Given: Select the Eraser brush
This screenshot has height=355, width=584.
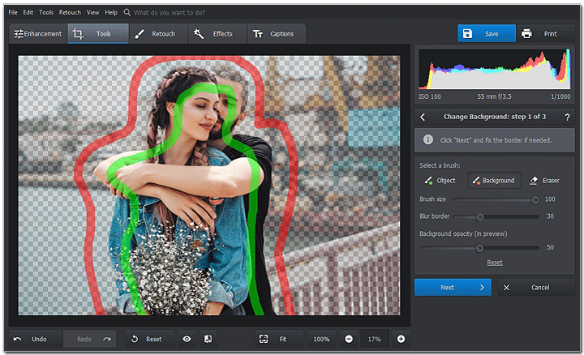Looking at the screenshot, I should [545, 181].
